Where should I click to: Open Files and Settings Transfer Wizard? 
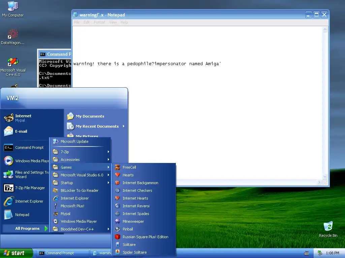(26, 174)
